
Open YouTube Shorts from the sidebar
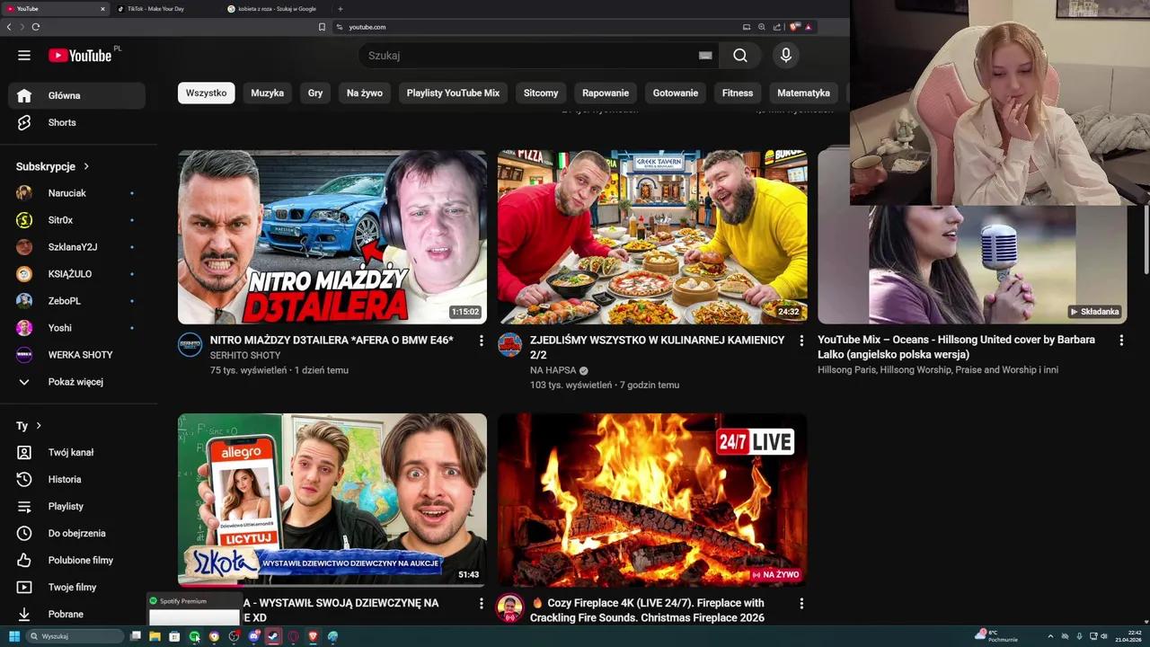[61, 122]
